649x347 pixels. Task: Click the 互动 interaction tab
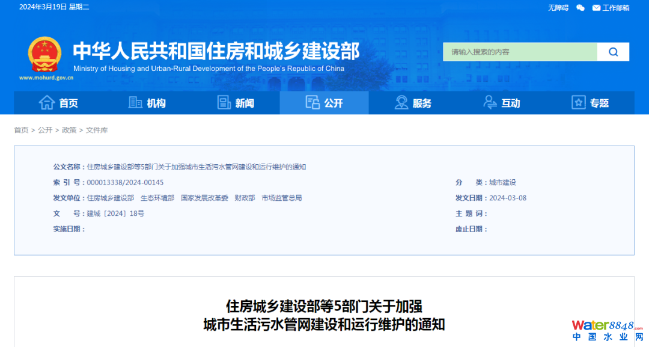pos(501,103)
